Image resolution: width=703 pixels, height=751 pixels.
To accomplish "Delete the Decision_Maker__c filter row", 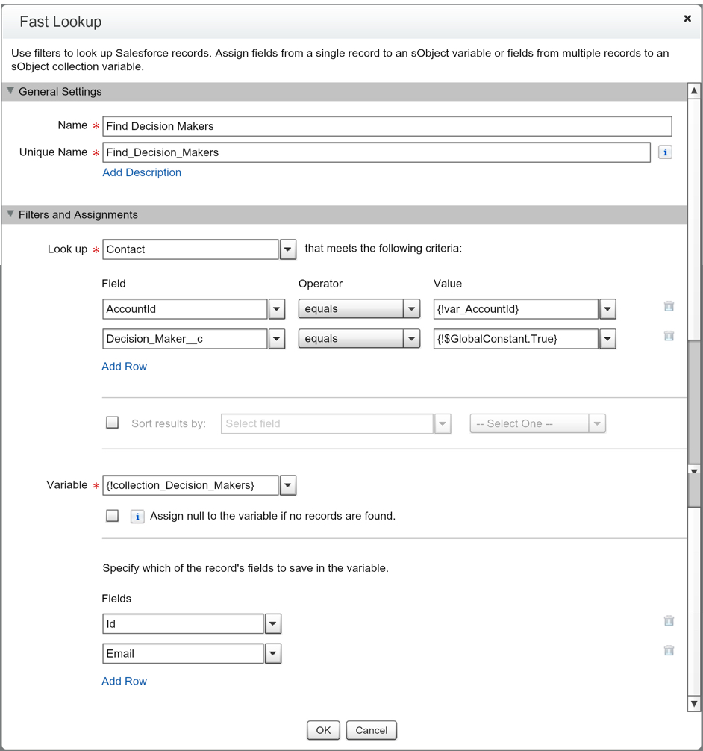I will (x=669, y=336).
